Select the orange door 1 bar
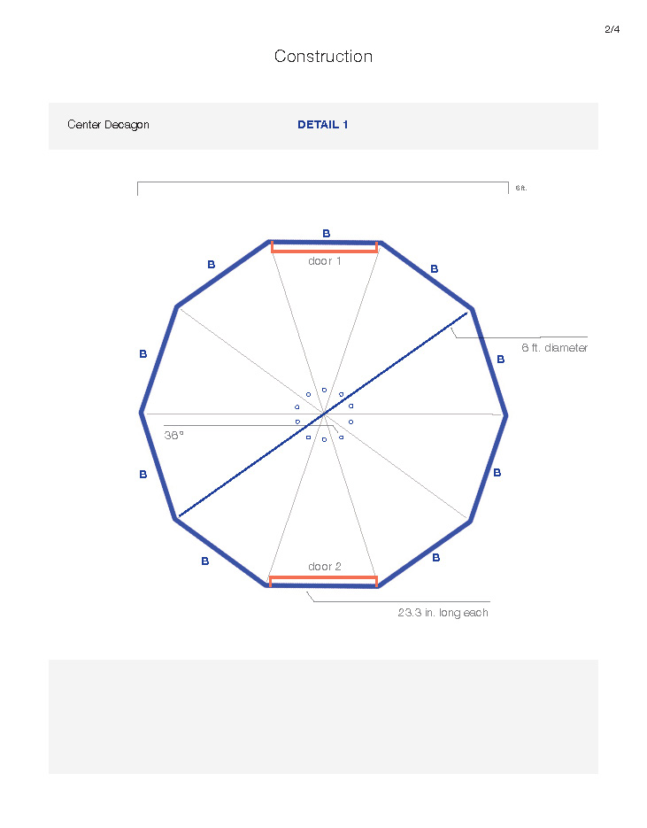 [325, 249]
